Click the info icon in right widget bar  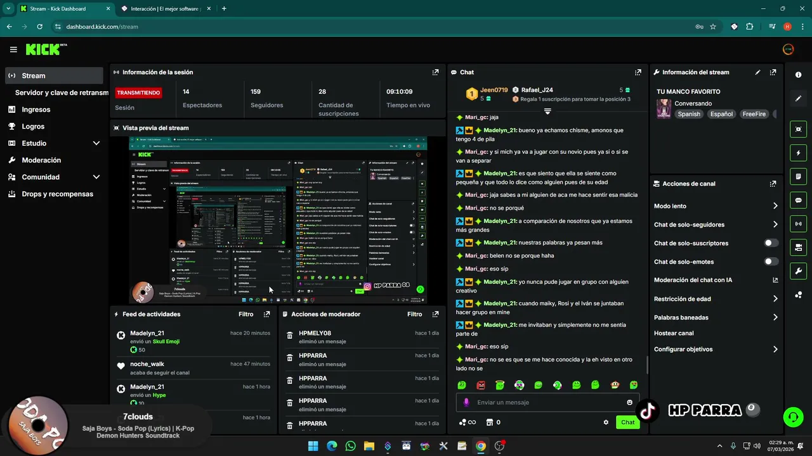[798, 75]
